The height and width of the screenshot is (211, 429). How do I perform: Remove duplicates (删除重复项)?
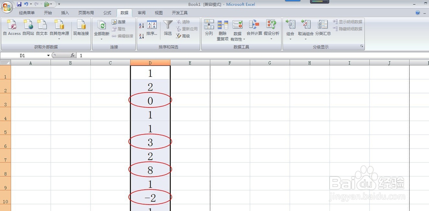[223, 30]
